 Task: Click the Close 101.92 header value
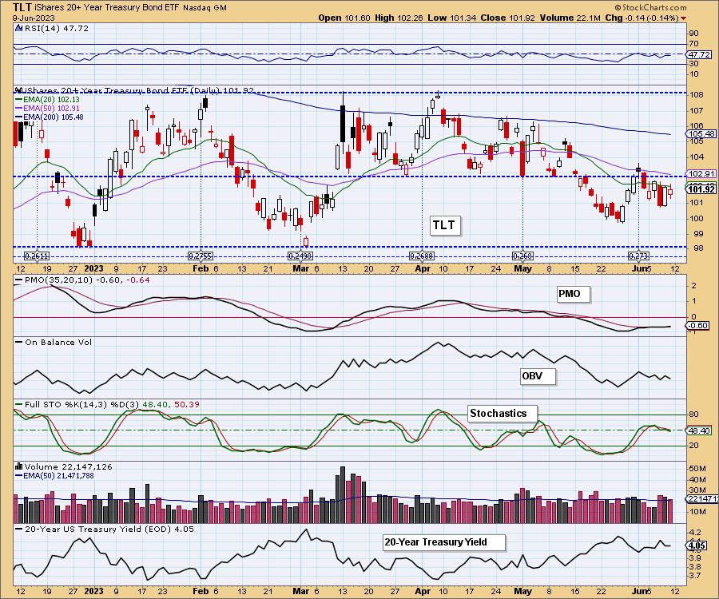[x=508, y=18]
